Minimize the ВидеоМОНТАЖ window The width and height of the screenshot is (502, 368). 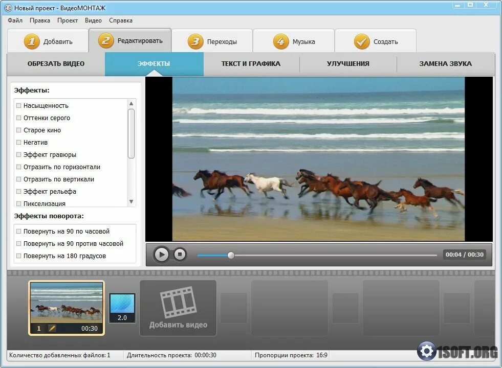pyautogui.click(x=457, y=5)
